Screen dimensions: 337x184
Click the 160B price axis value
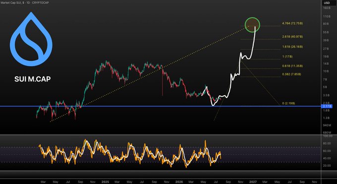327,8
